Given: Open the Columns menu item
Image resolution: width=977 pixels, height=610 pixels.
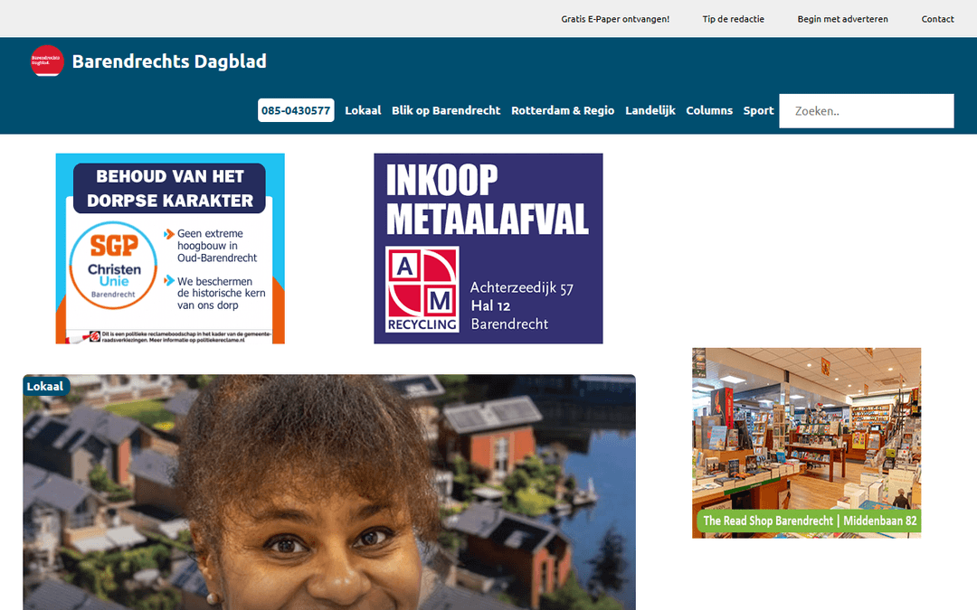Looking at the screenshot, I should coord(709,110).
